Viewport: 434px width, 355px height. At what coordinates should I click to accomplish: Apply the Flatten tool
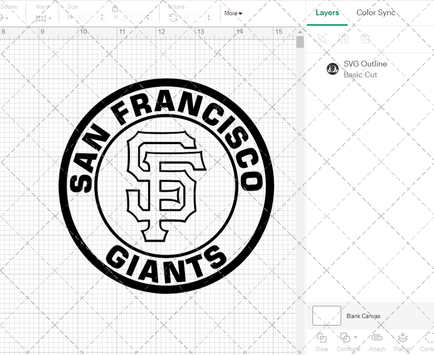click(402, 342)
